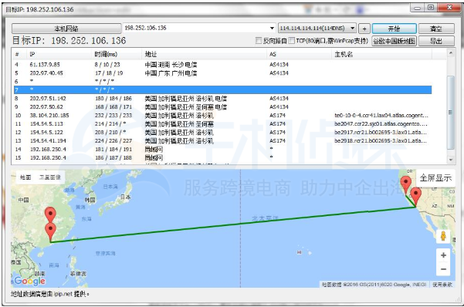Click the 清空 clear button
The image size is (464, 307).
436,29
